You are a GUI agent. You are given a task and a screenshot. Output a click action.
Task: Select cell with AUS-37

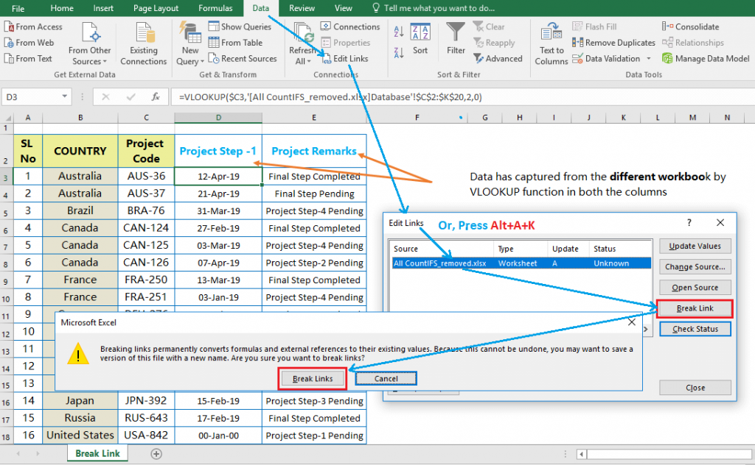pos(147,194)
